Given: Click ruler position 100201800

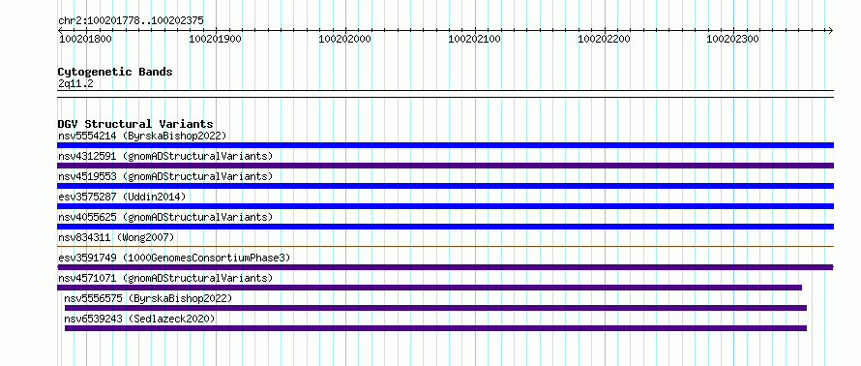Looking at the screenshot, I should [x=85, y=39].
